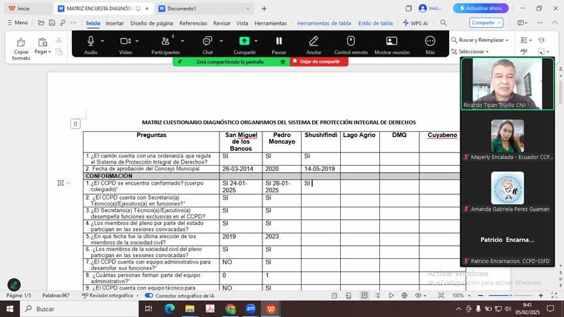Open the Diseño de página tab
This screenshot has height=317, width=564.
click(151, 23)
